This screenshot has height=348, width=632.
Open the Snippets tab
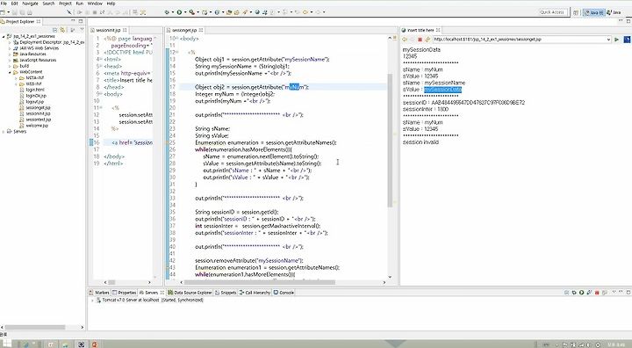point(226,293)
